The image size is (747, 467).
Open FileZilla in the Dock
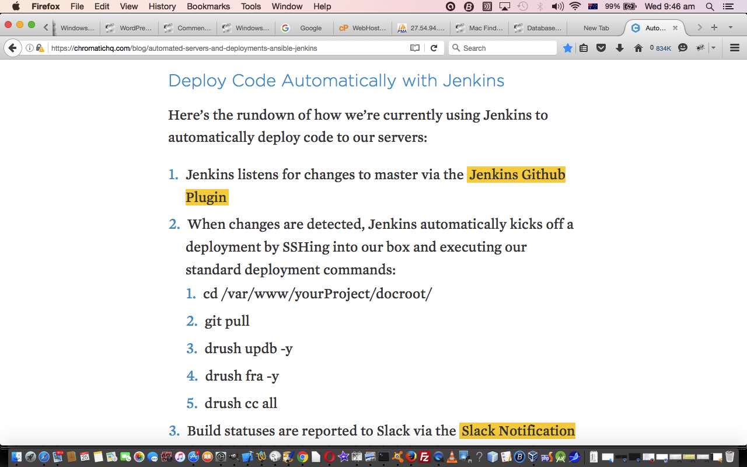[x=425, y=457]
